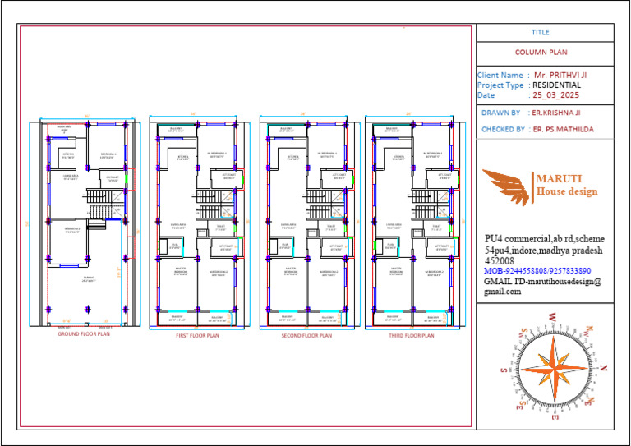Click the staircase in third floor plan
The width and height of the screenshot is (631, 446).
(431, 205)
